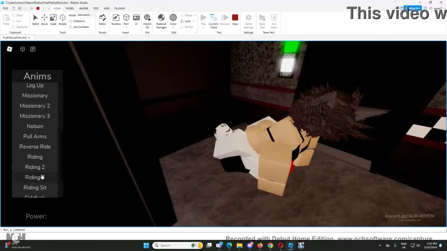Open the Mode Geometric dropdown
The width and height of the screenshot is (447, 251).
pos(86,15)
